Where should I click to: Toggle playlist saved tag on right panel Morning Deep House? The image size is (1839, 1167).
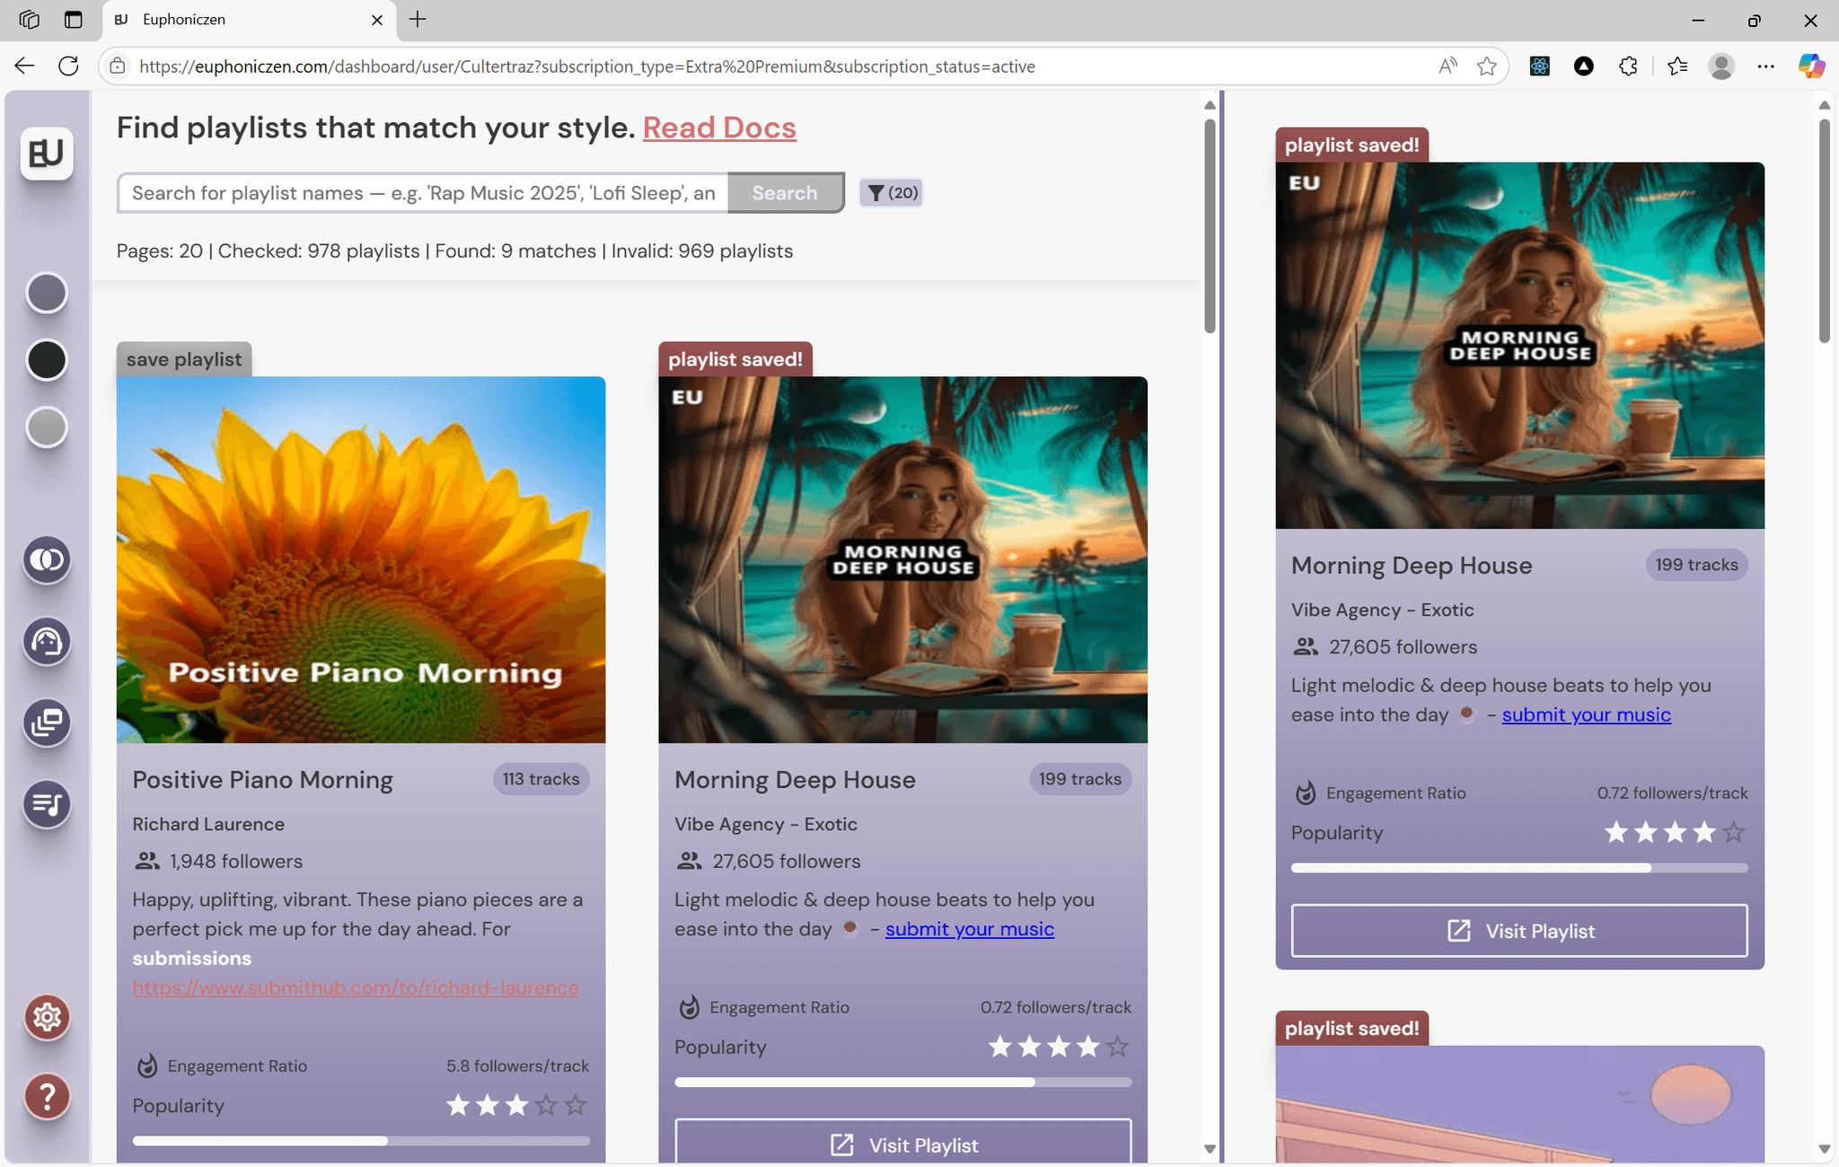1351,145
